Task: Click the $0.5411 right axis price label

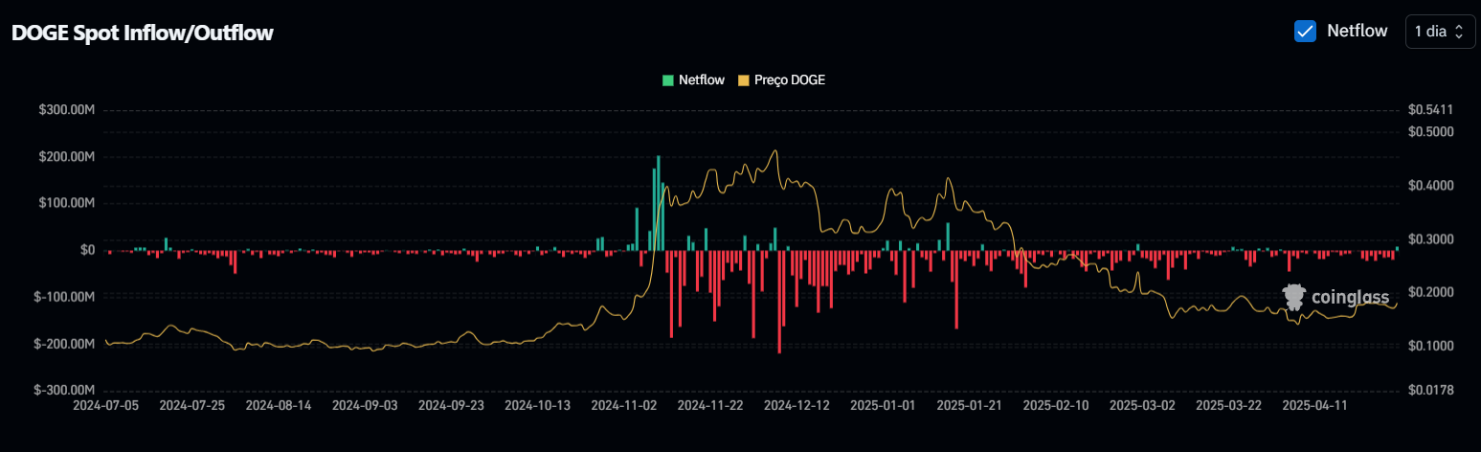Action: [1431, 110]
